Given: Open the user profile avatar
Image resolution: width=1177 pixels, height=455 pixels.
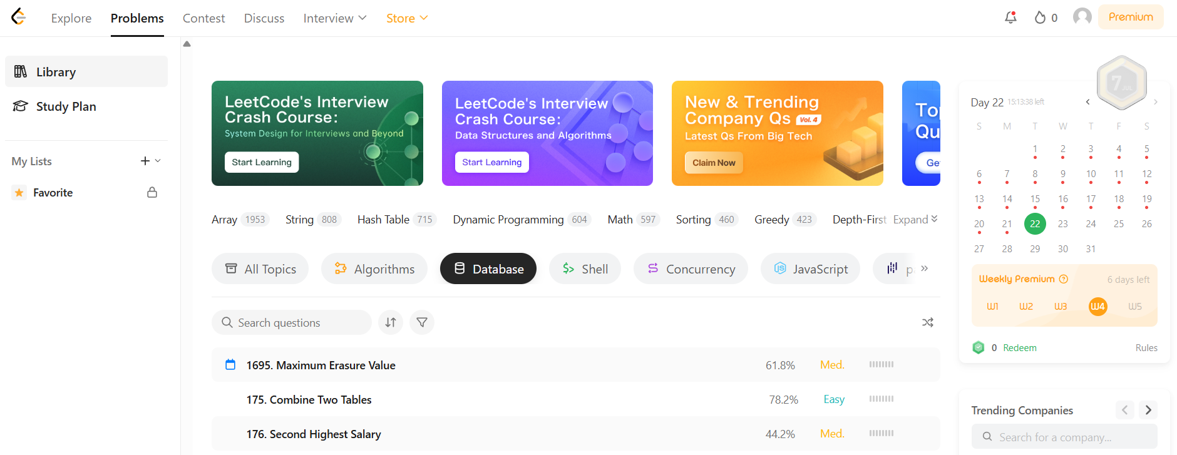Looking at the screenshot, I should point(1082,17).
